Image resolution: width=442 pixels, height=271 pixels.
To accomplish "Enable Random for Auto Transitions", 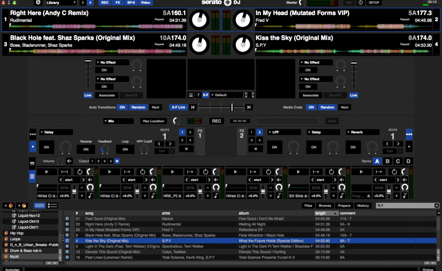I will click(x=138, y=107).
